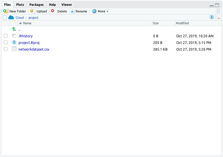Click the New Folder icon
The height and width of the screenshot is (157, 223).
[6, 11]
